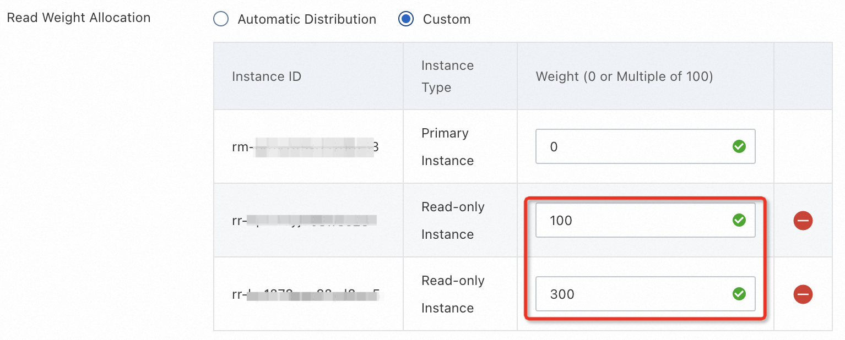Click the Read Weight Allocation label
The width and height of the screenshot is (845, 340).
78,18
